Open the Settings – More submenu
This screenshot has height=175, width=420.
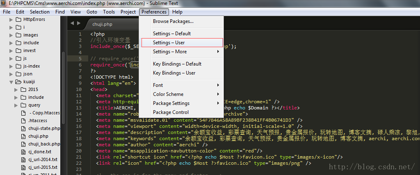(186, 52)
